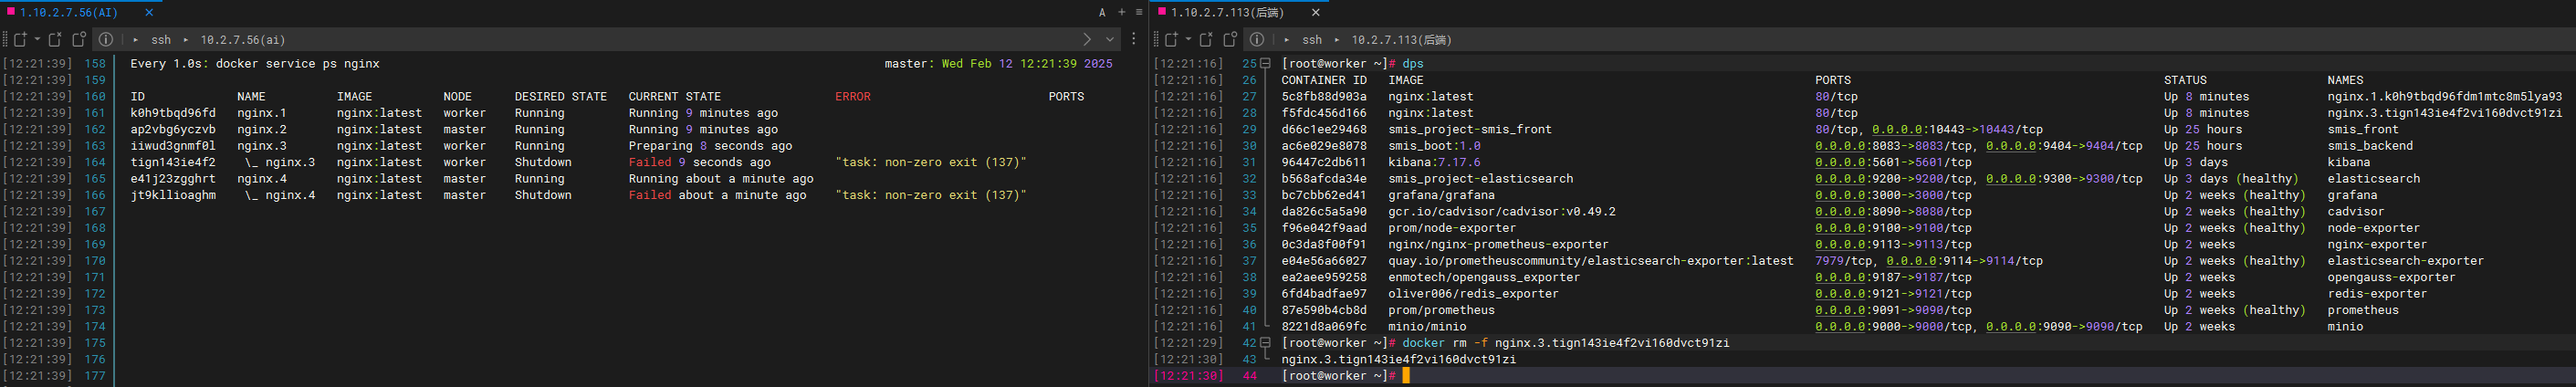Expand address bar history chevron in left pane
The width and height of the screenshot is (2576, 387).
click(x=1110, y=40)
